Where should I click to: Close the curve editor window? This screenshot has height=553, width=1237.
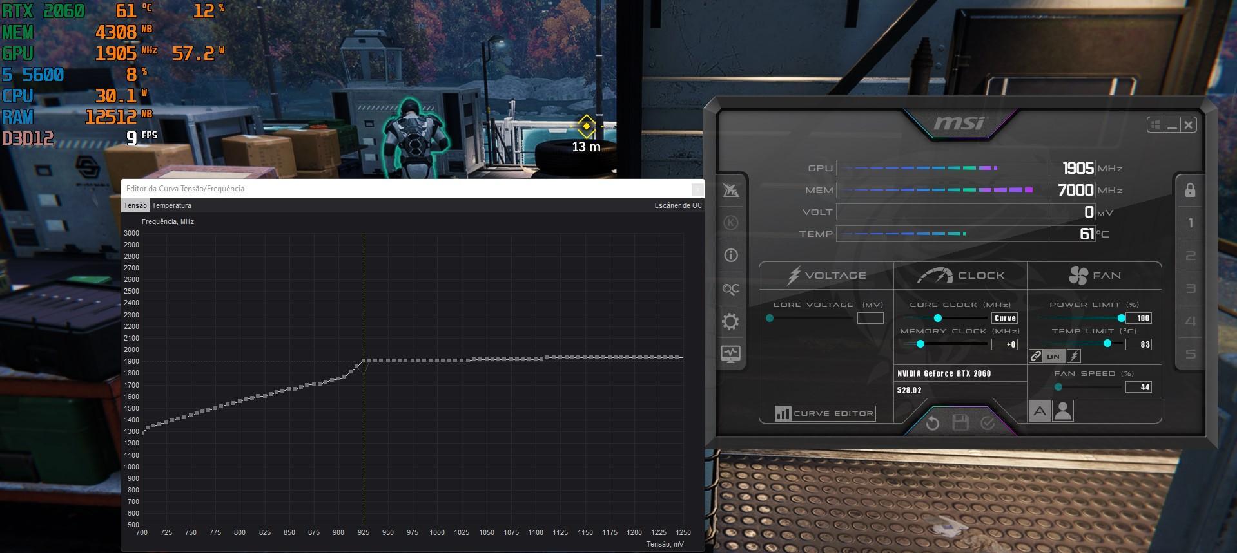(x=697, y=189)
